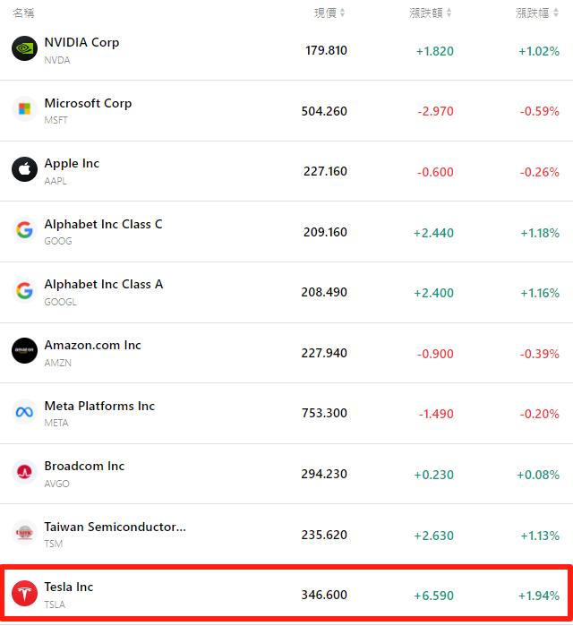Image resolution: width=573 pixels, height=626 pixels.
Task: Sort by 漲跌幅 column arrows
Action: point(556,13)
